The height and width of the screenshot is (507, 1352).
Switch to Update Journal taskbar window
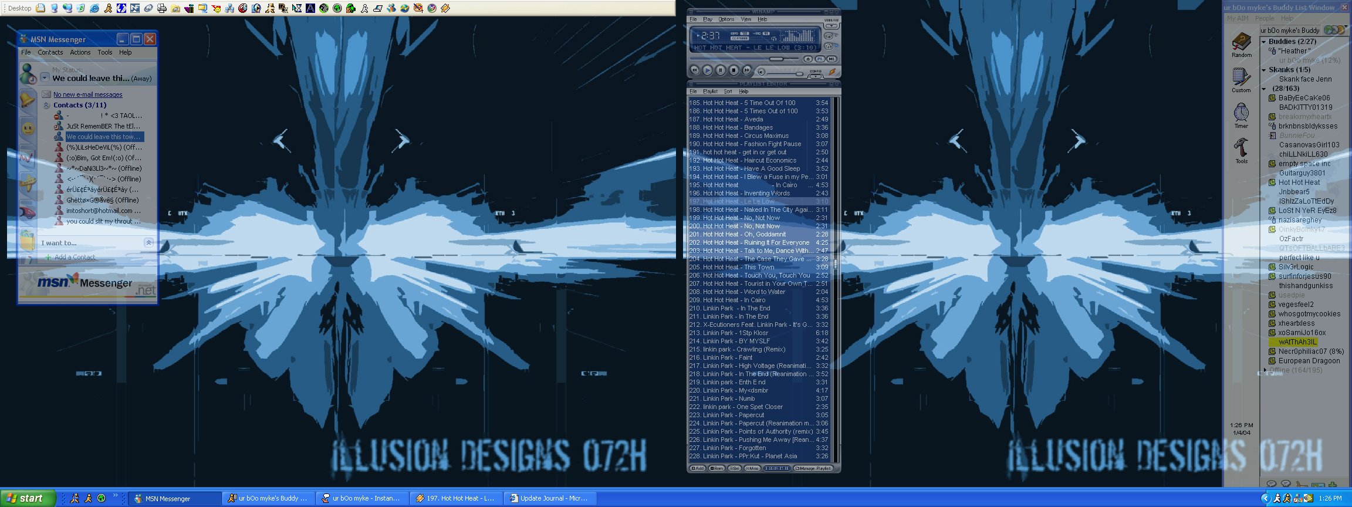(x=549, y=498)
